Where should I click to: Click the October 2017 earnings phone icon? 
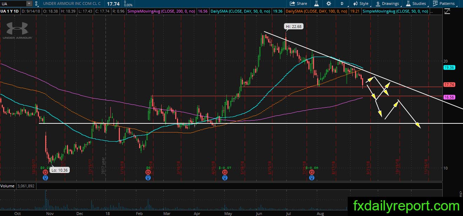click(46, 172)
